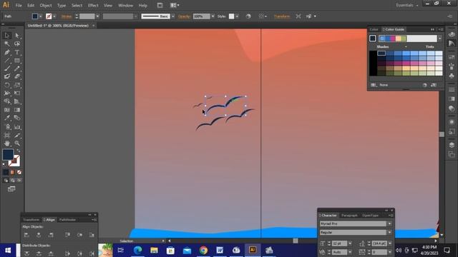Switch to the Color tab
This screenshot has width=458, height=257.
click(x=374, y=29)
